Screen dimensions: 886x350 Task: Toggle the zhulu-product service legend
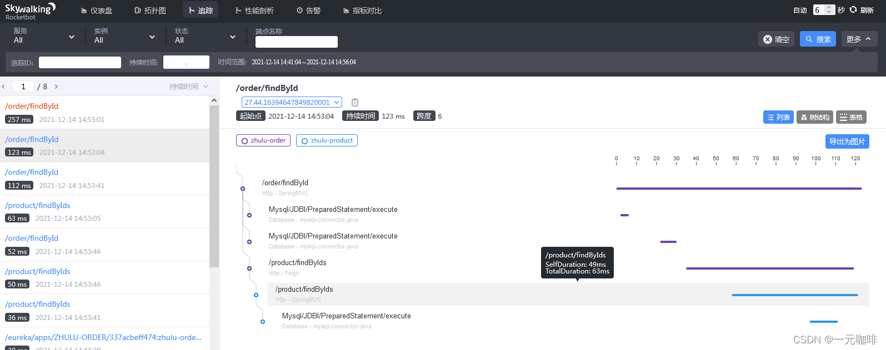[327, 140]
